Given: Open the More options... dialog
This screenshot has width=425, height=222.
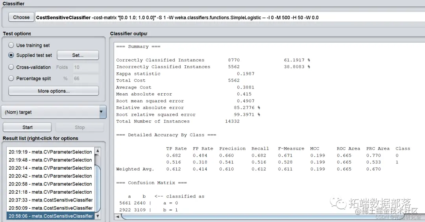Looking at the screenshot, I should pyautogui.click(x=54, y=91).
